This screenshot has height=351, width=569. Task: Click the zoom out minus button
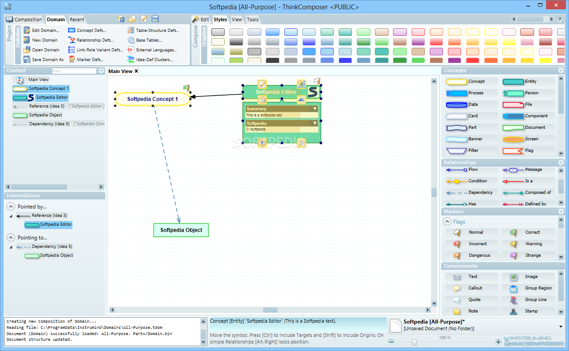pos(391,342)
